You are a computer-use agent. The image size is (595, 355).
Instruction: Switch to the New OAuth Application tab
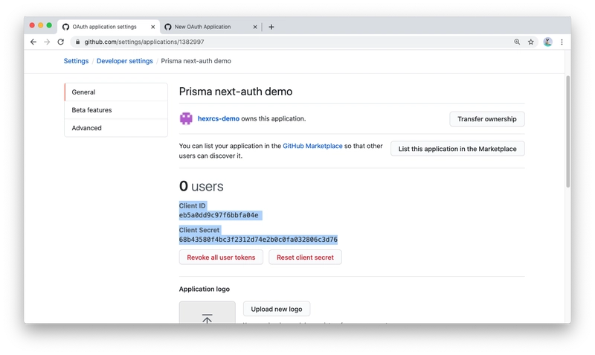[x=211, y=27]
